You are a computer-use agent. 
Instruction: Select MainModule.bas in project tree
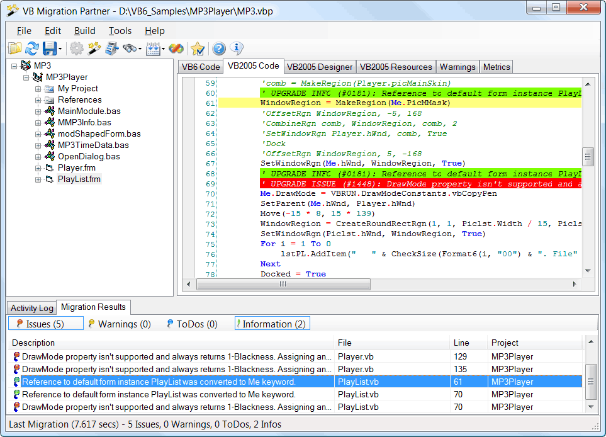(x=89, y=111)
